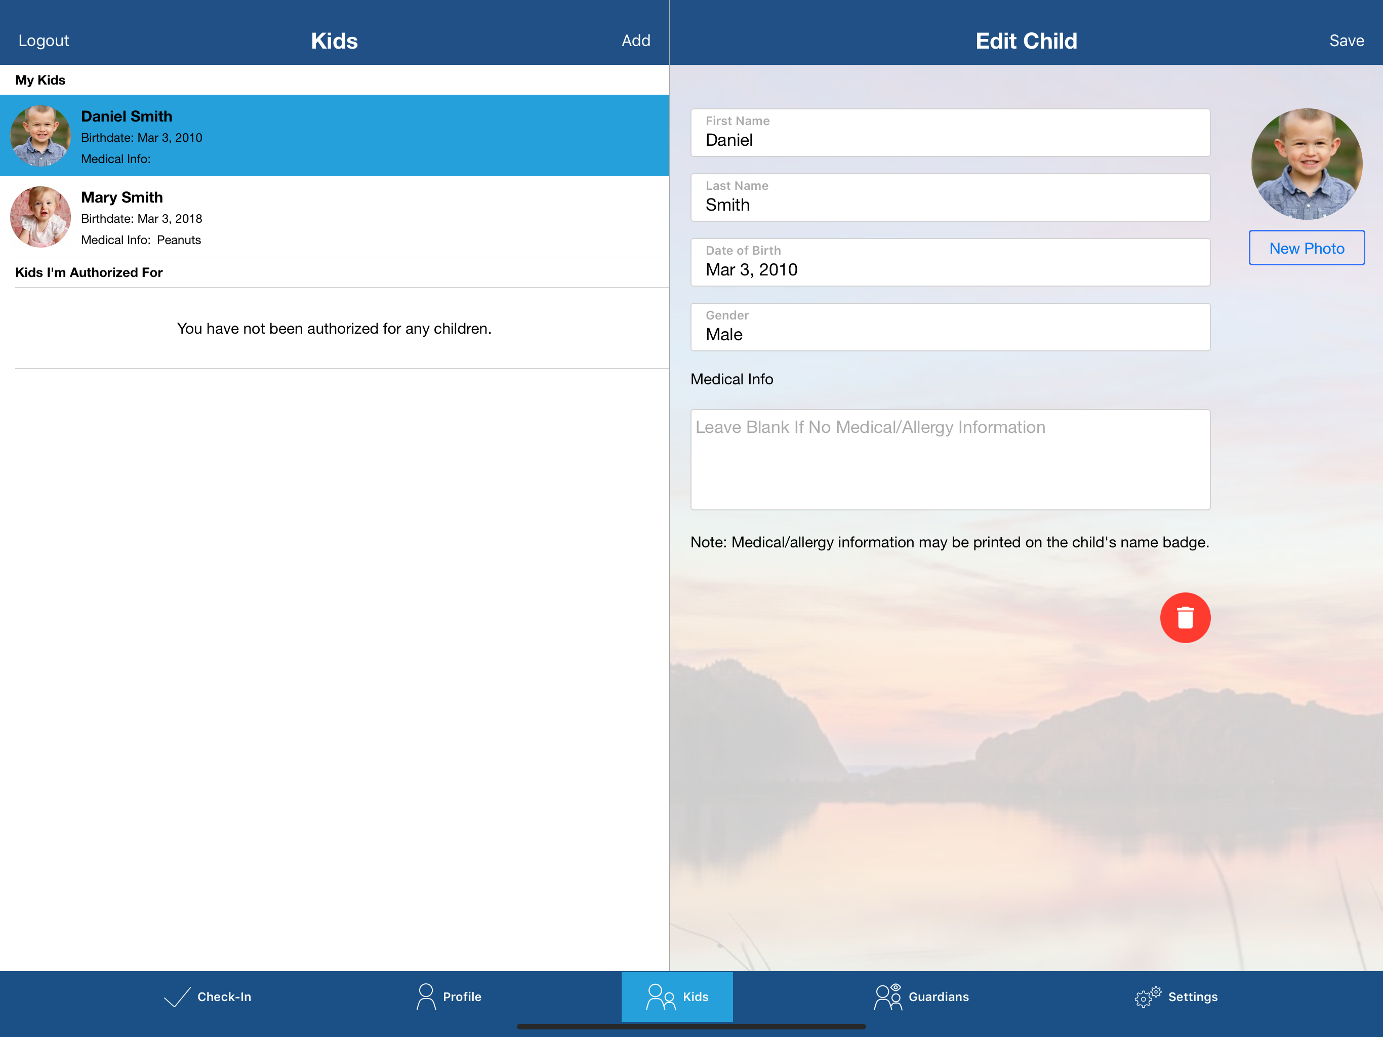
Task: Click the medical/allergy note text
Action: [x=950, y=542]
